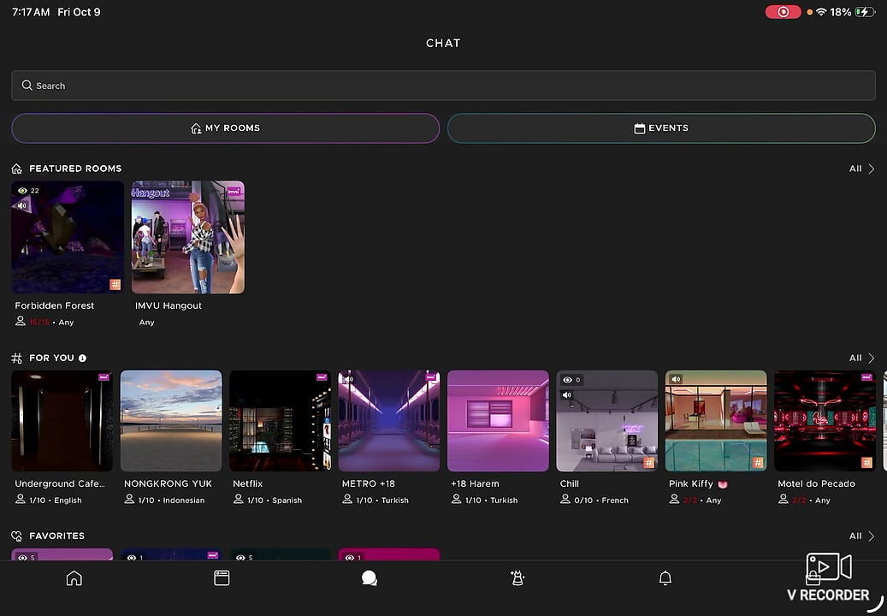Click the FOR YOU section heading

51,358
